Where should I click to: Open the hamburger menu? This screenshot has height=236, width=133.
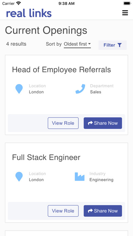pyautogui.click(x=125, y=13)
